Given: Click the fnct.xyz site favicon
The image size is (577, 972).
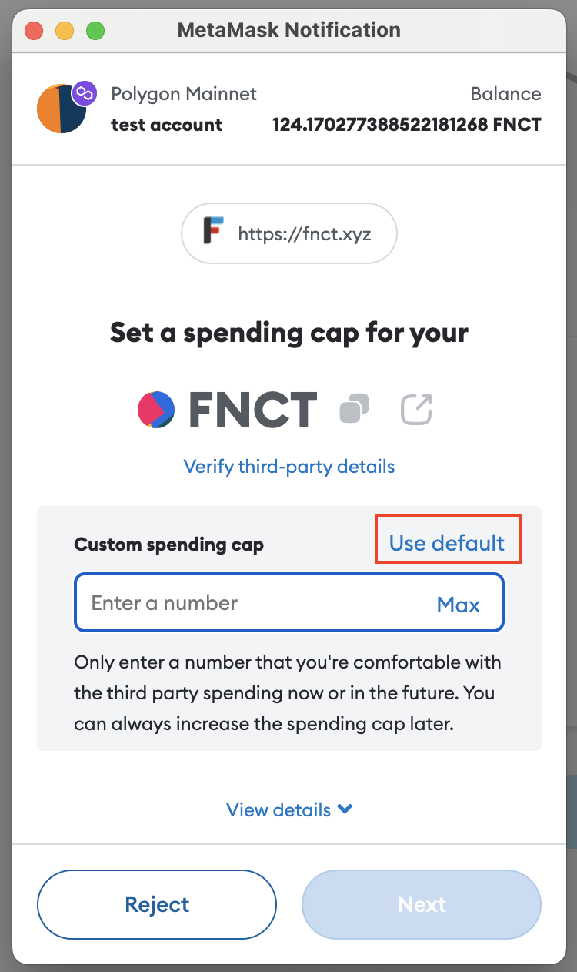Looking at the screenshot, I should (x=213, y=233).
